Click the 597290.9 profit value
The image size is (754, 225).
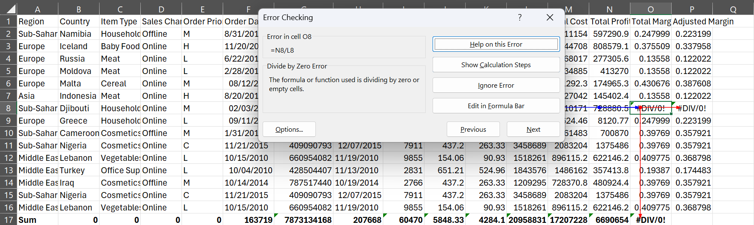(609, 34)
